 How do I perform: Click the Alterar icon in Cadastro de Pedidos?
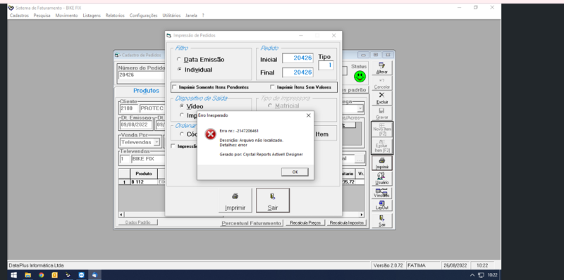(x=381, y=68)
